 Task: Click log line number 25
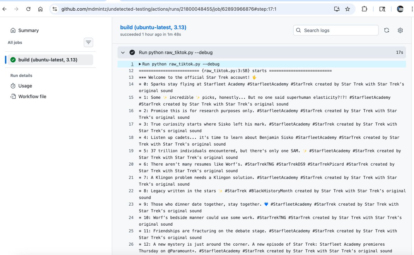(x=131, y=231)
